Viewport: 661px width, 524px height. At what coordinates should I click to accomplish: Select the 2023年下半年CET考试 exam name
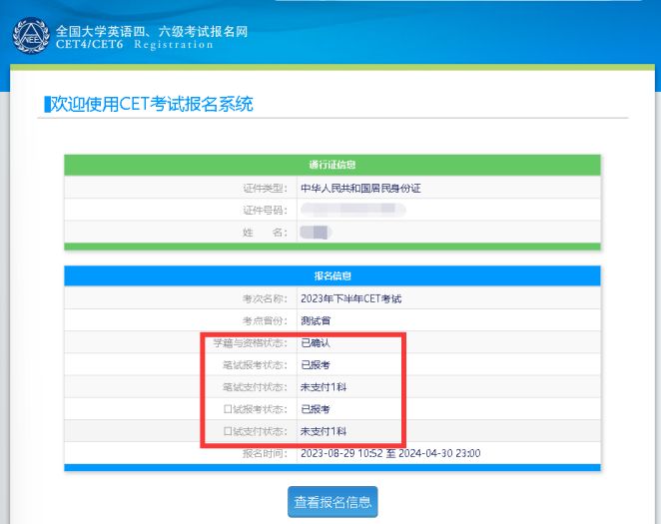click(x=351, y=298)
